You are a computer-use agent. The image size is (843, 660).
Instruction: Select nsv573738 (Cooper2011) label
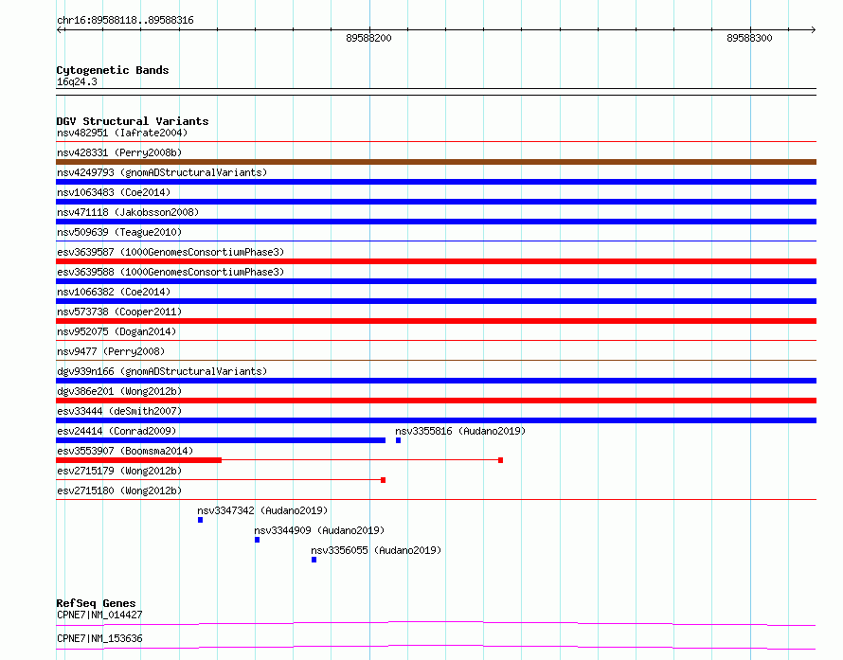pos(119,312)
